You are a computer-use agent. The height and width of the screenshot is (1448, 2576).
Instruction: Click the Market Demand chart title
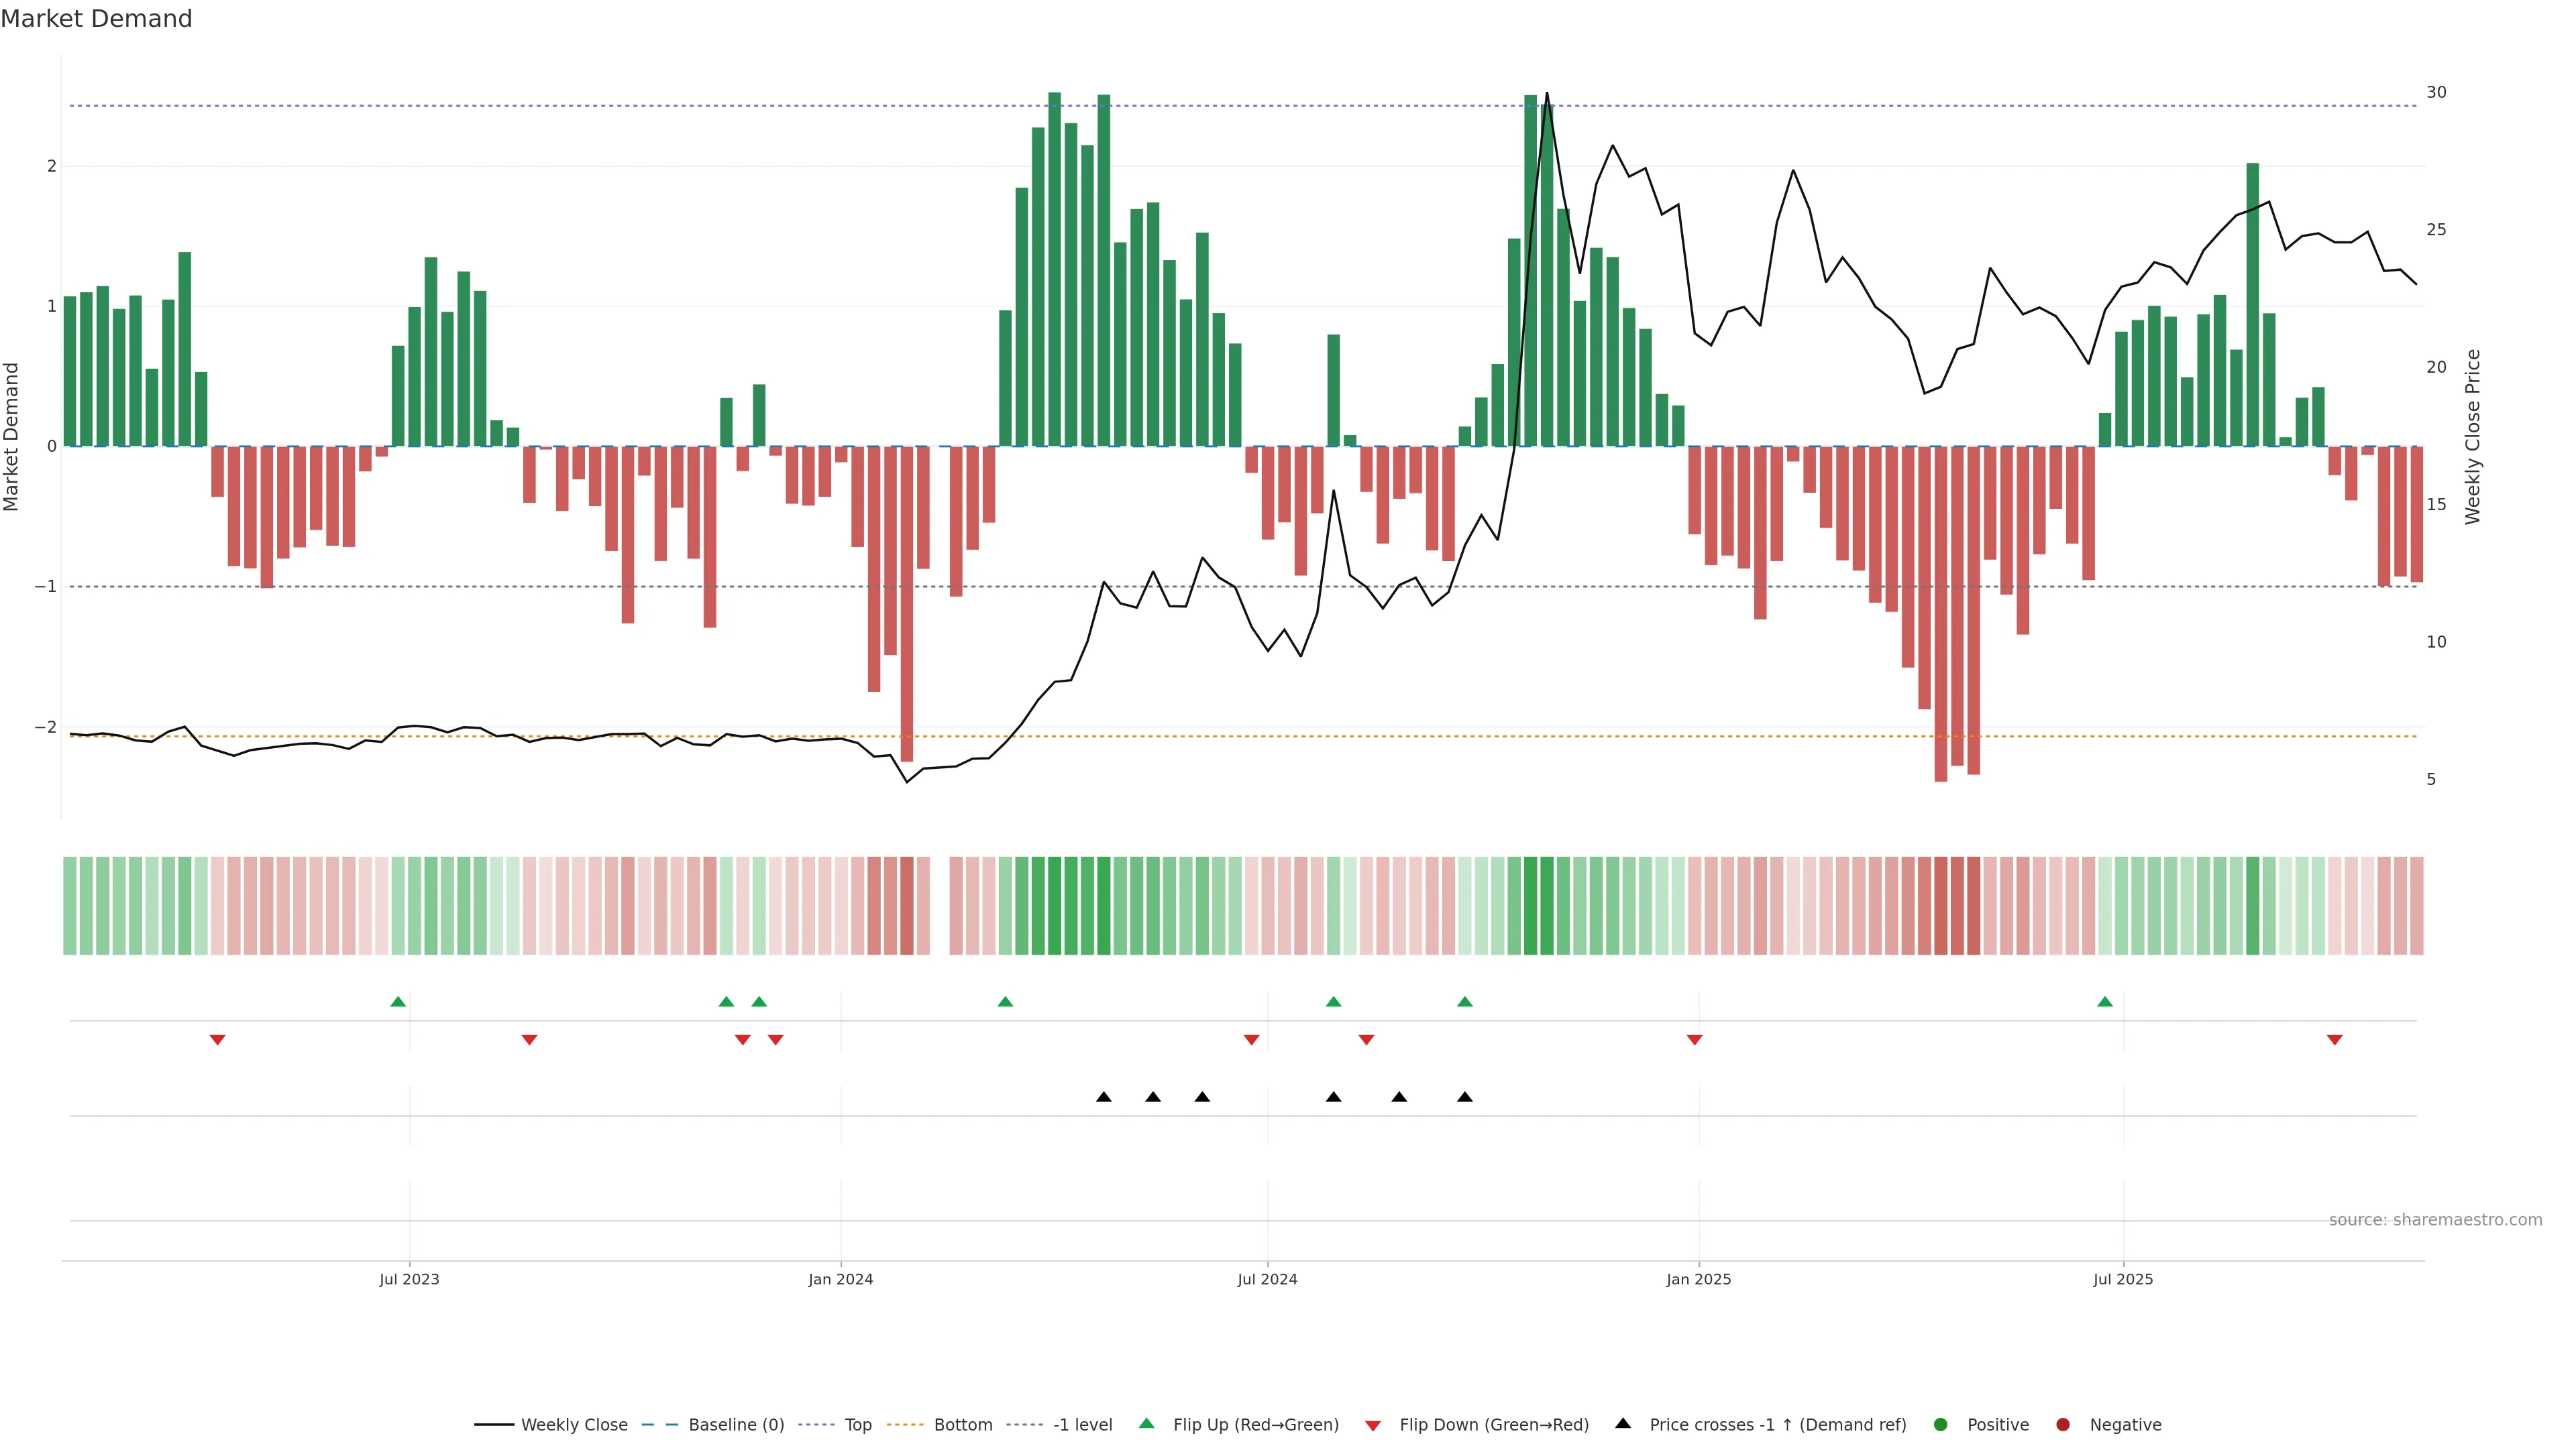click(x=96, y=19)
